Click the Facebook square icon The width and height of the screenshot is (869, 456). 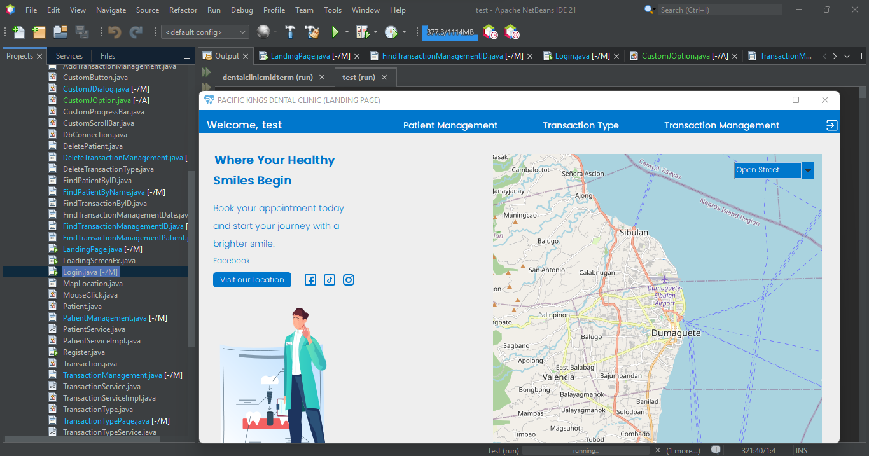pyautogui.click(x=310, y=280)
